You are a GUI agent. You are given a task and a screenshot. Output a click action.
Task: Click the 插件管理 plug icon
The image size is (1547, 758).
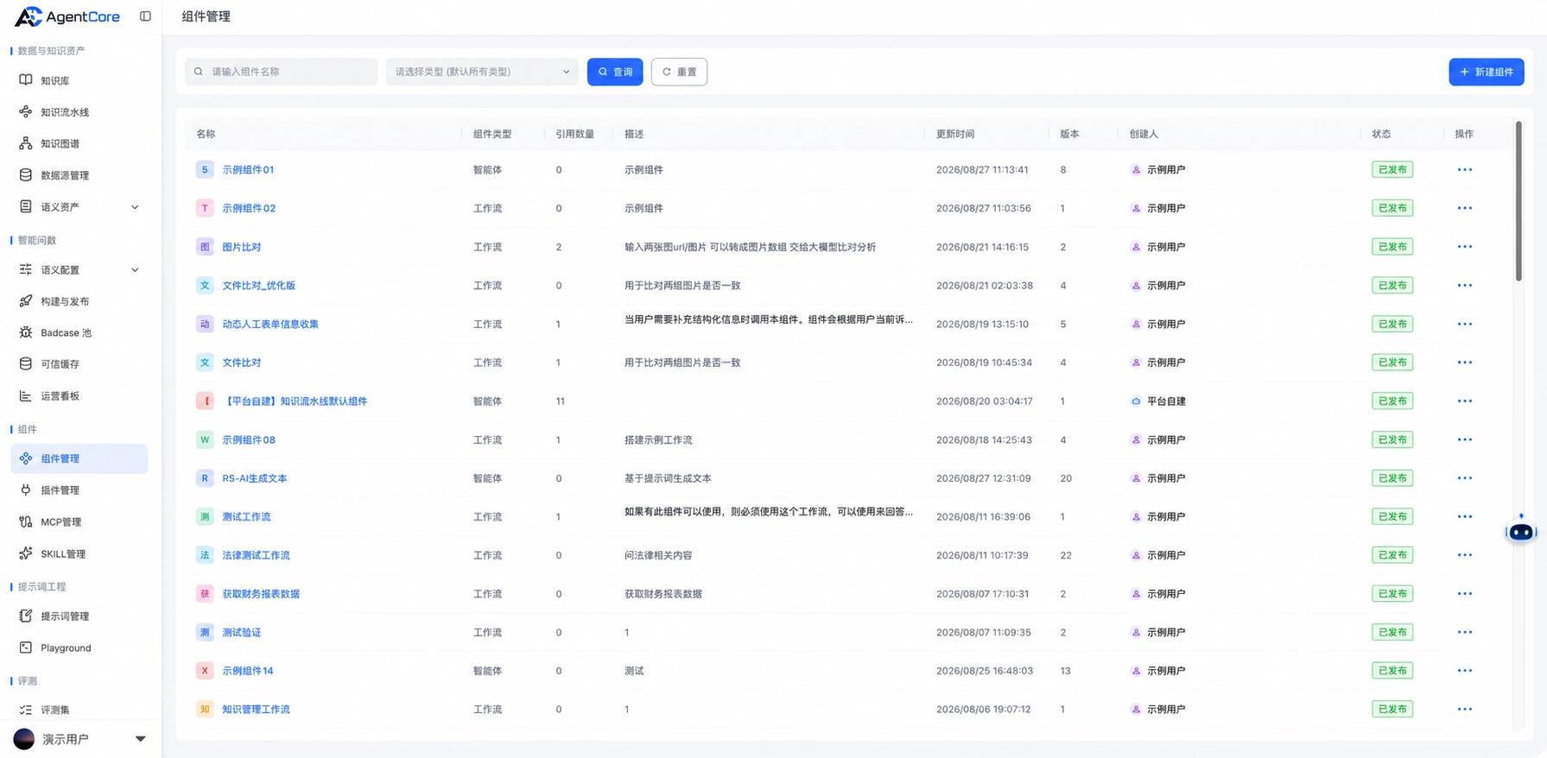pyautogui.click(x=26, y=490)
